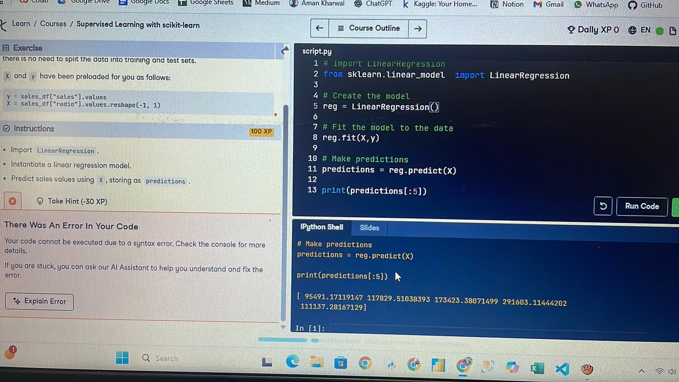679x382 pixels.
Task: Click the red error circle icon near Take Hint
Action: tap(12, 200)
